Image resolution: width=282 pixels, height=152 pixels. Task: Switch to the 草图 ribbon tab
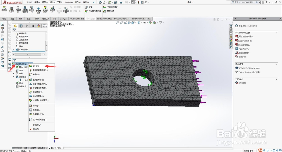pos(12,19)
